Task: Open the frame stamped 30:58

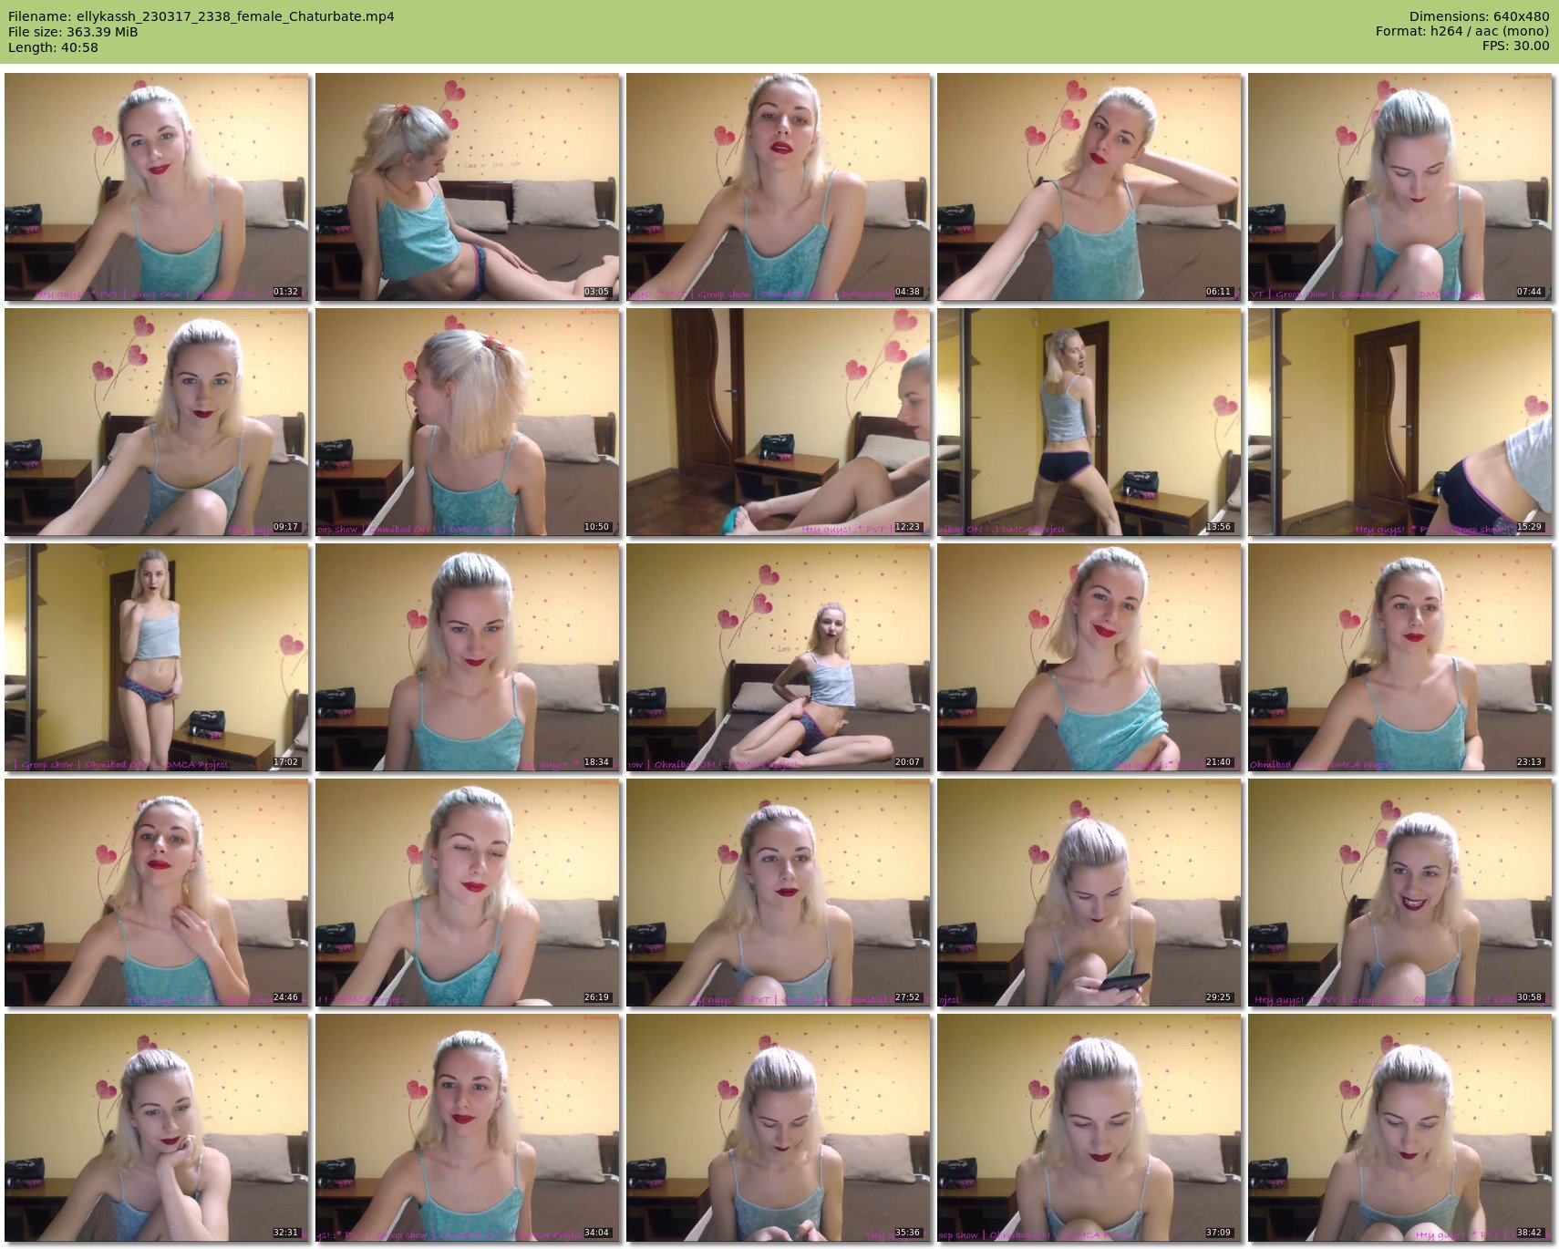Action: [x=1400, y=893]
